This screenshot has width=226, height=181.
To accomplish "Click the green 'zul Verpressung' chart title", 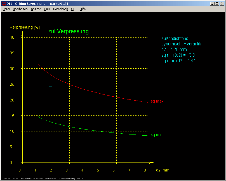I will (x=68, y=32).
